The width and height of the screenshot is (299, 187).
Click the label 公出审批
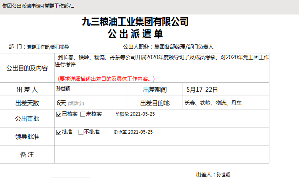[x=27, y=119]
